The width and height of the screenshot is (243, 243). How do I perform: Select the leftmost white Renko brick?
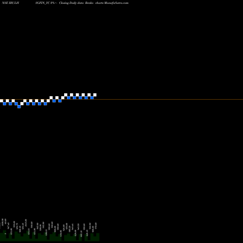click(1, 101)
